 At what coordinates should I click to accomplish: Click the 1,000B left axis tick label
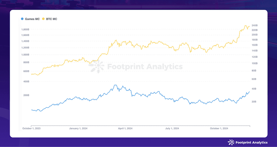25,55
